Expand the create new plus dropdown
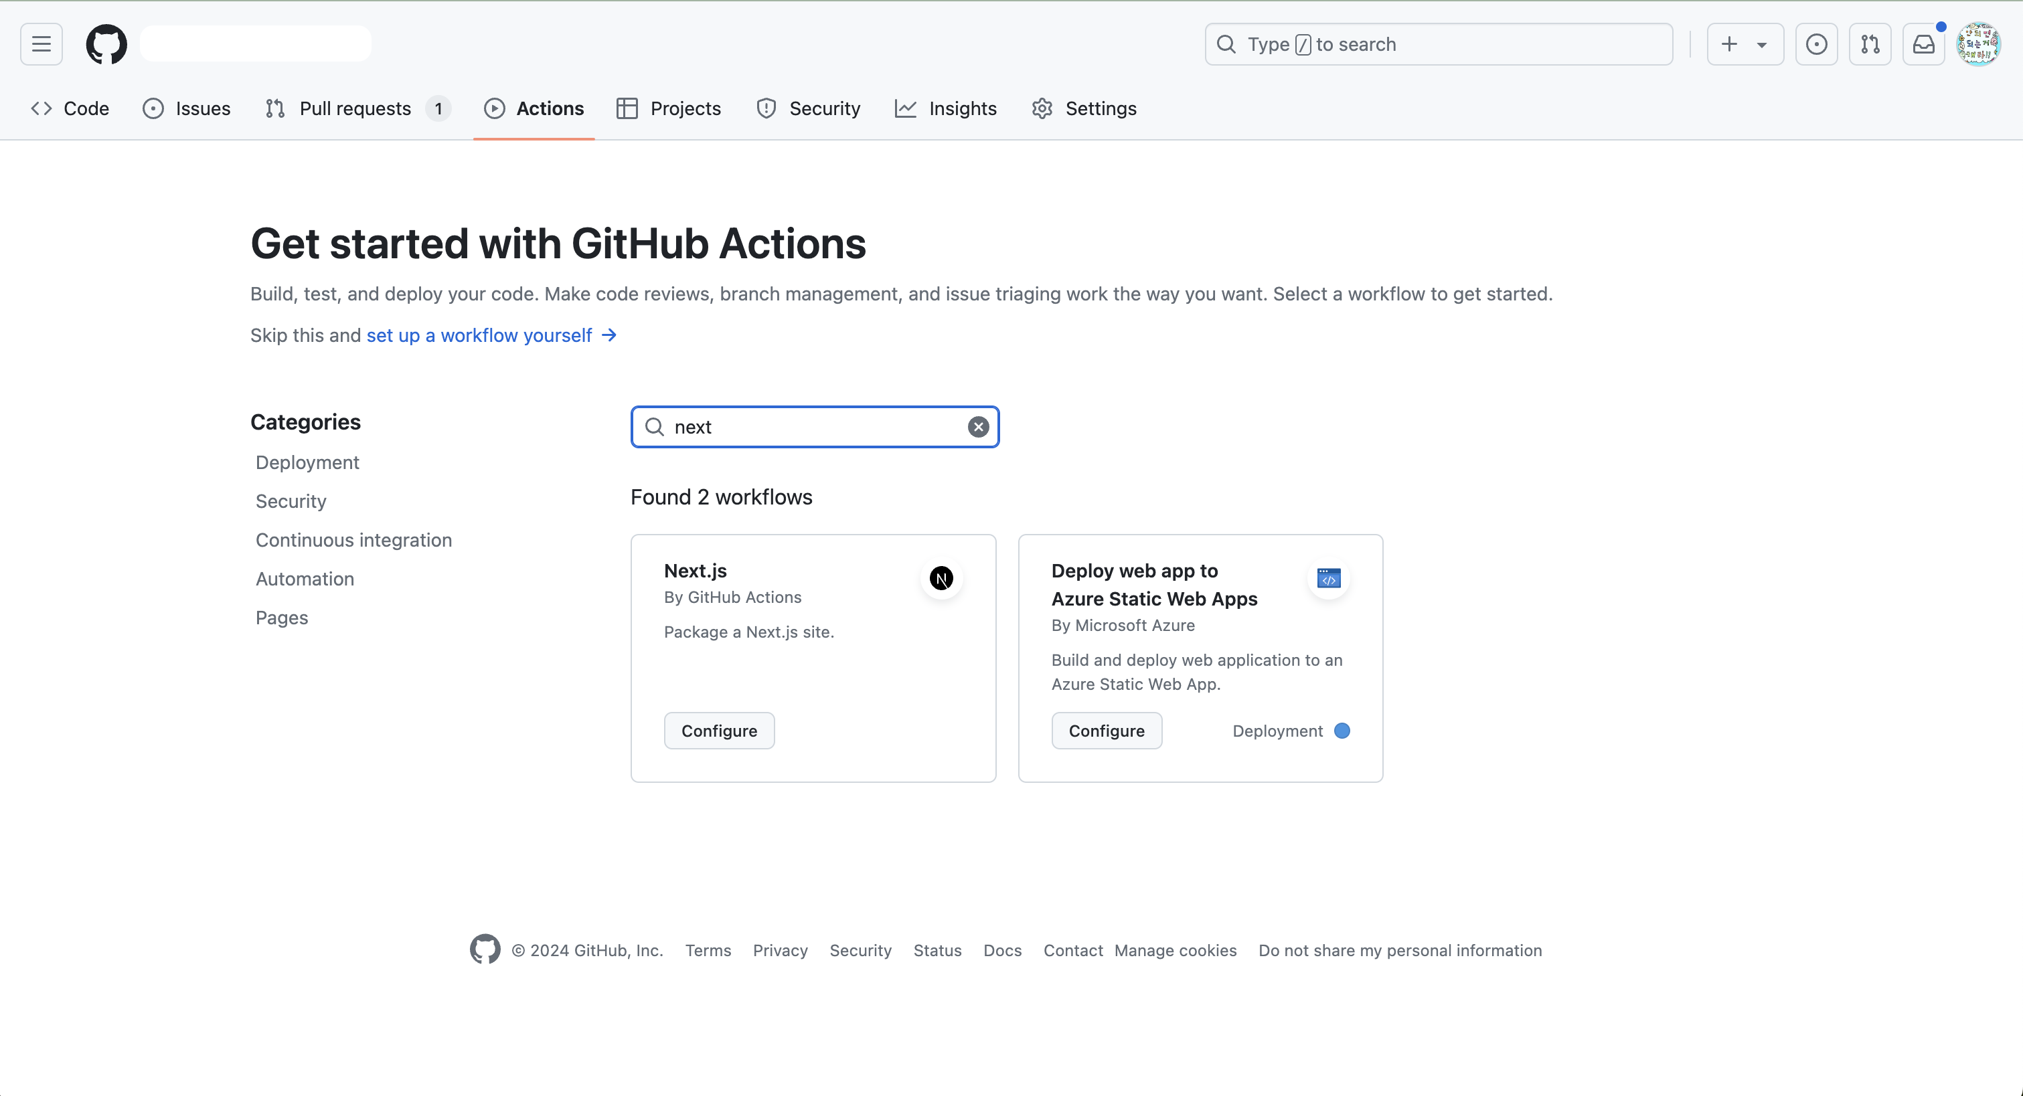The height and width of the screenshot is (1096, 2023). click(1745, 44)
